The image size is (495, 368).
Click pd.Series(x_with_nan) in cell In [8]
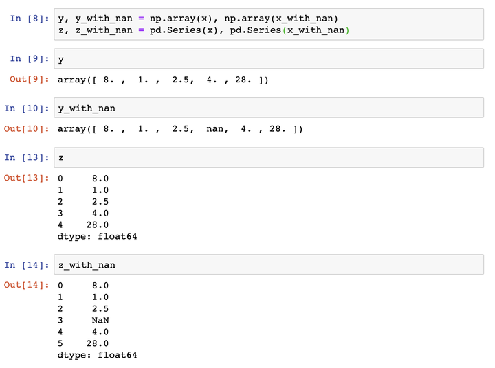[x=289, y=30]
